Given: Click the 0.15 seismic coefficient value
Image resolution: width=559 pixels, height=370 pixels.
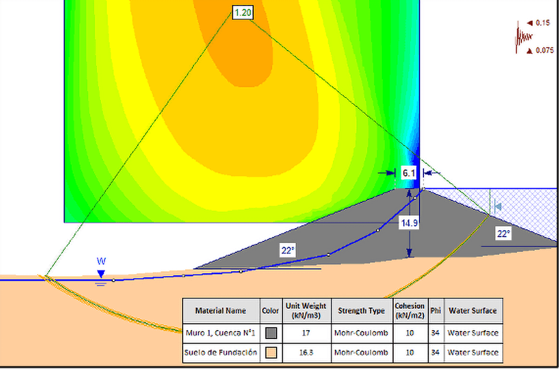Looking at the screenshot, I should coord(542,23).
